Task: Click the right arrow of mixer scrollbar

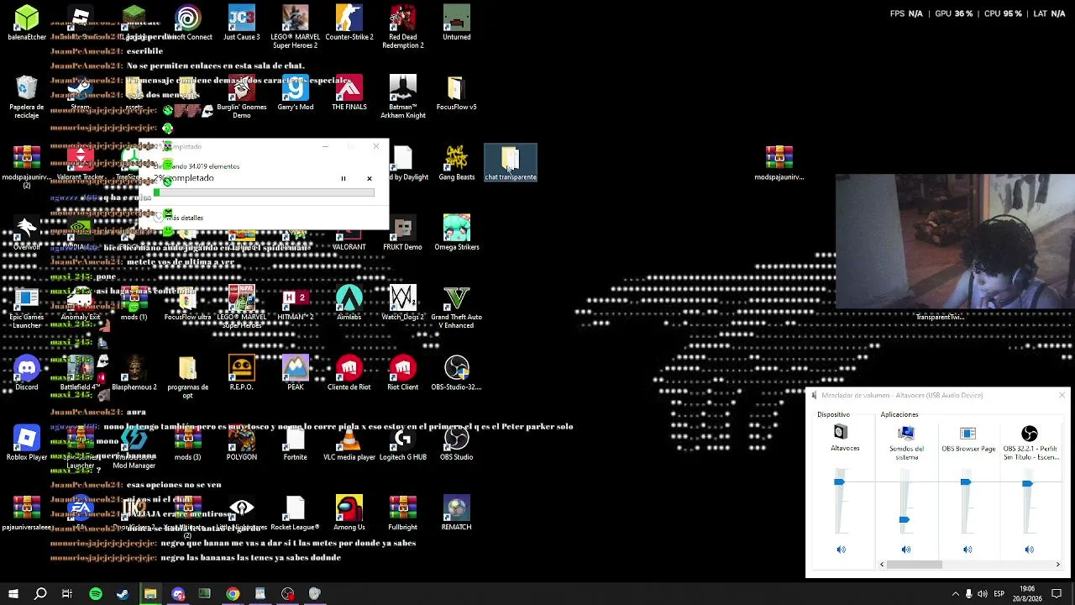Action: point(1057,565)
